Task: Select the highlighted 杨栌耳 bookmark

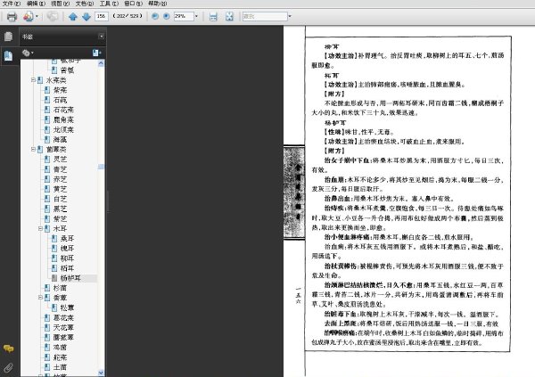Action: (x=70, y=278)
